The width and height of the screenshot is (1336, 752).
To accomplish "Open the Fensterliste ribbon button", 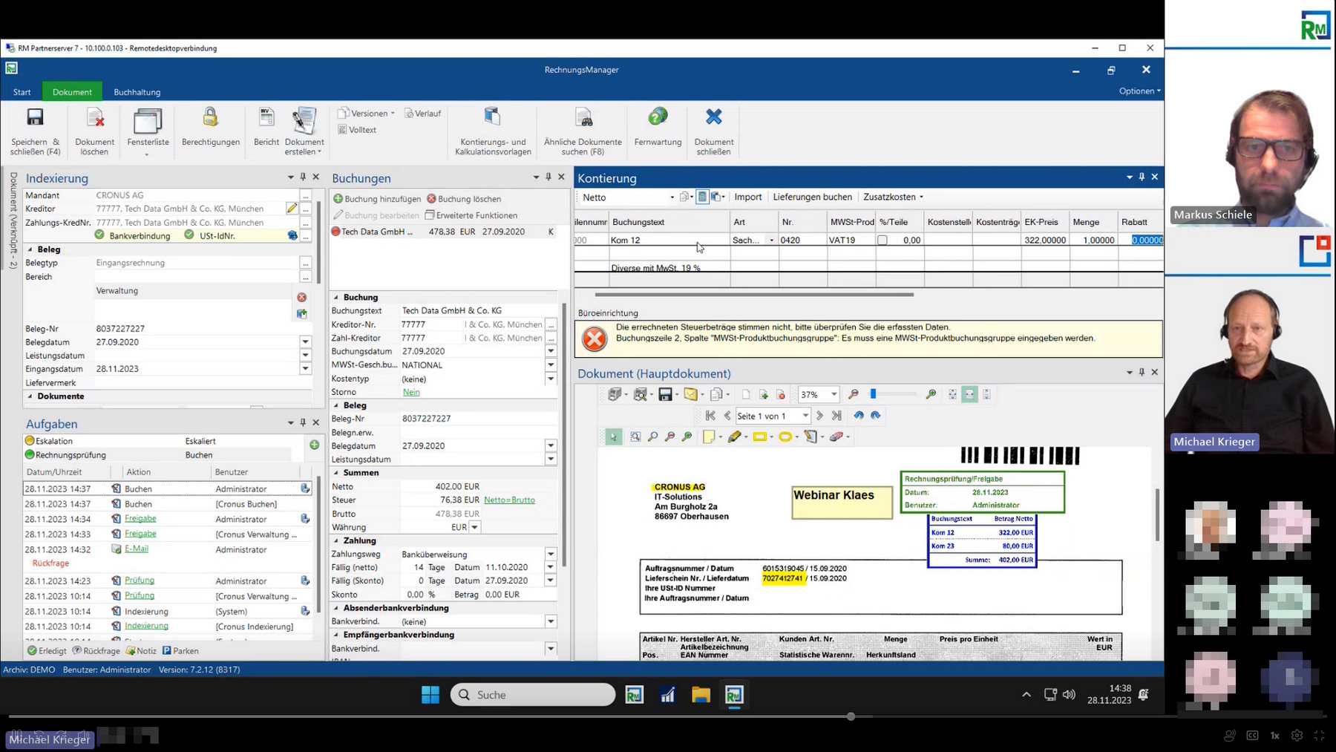I will (148, 122).
